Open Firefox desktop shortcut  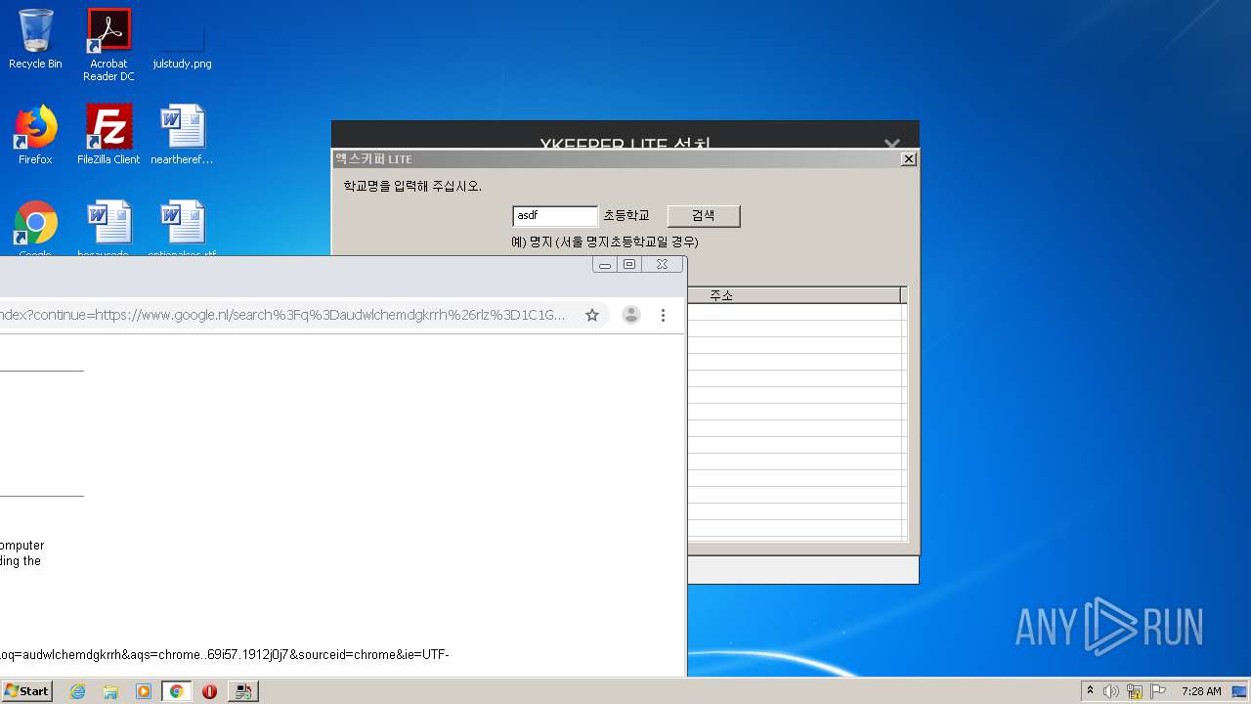(35, 135)
